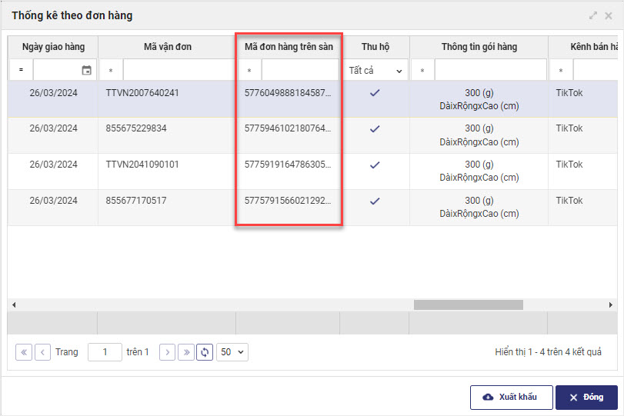Go to the previous page
This screenshot has width=624, height=416.
click(x=43, y=352)
